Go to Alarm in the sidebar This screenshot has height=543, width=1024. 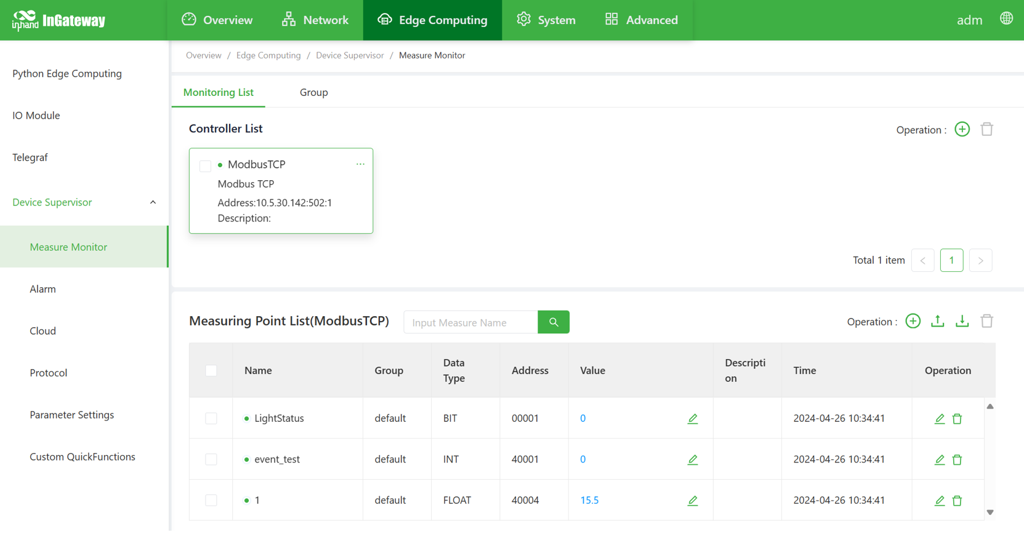tap(42, 289)
